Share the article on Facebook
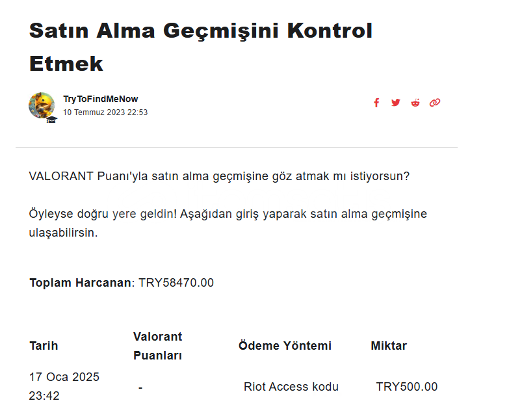The width and height of the screenshot is (509, 405). pyautogui.click(x=376, y=103)
